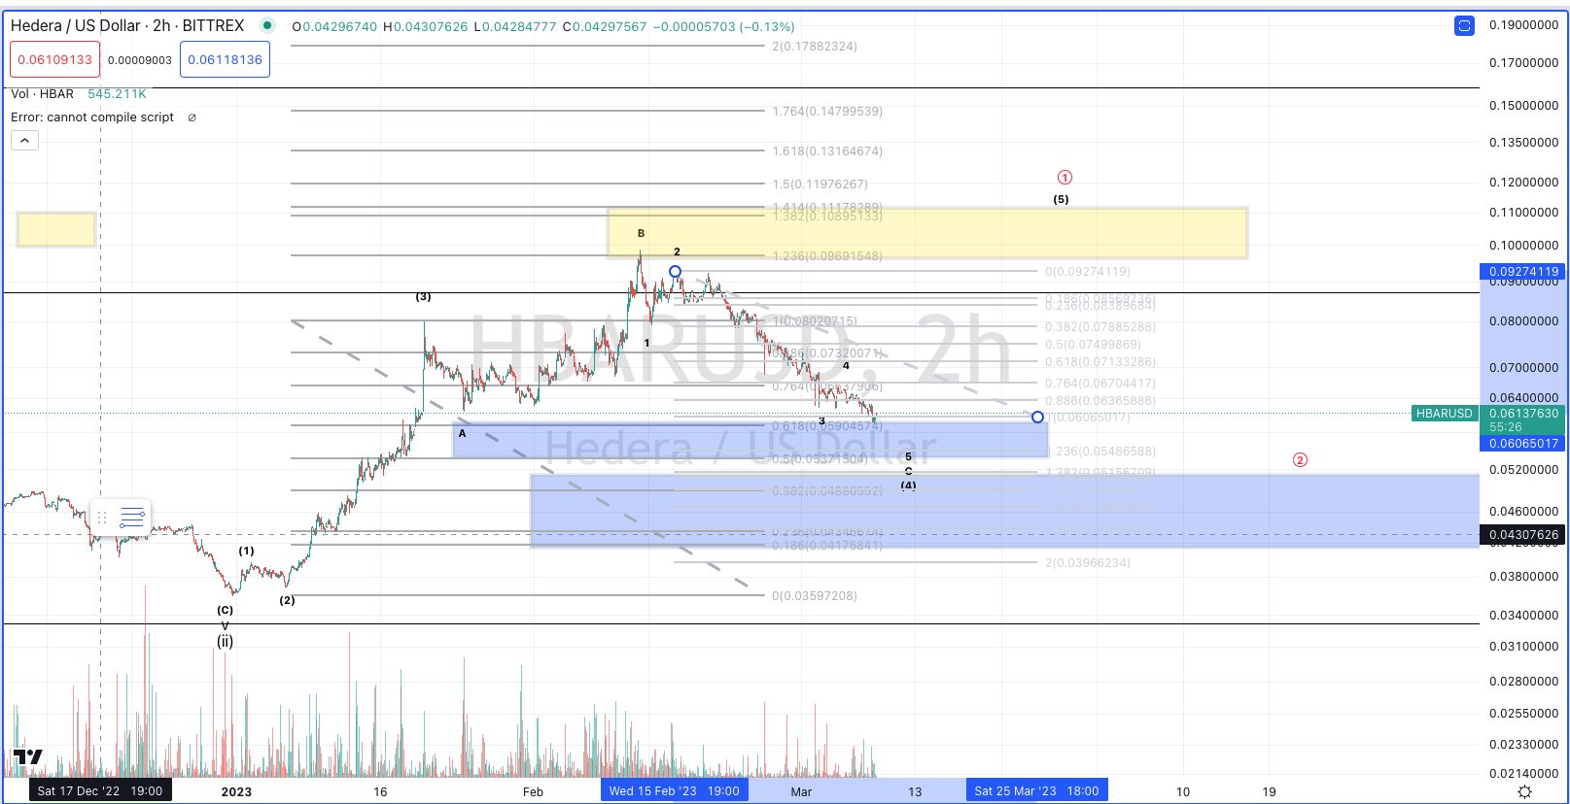Screen dimensions: 1570x804
Task: Select small yellow rectangle at left edge
Action: pyautogui.click(x=56, y=230)
